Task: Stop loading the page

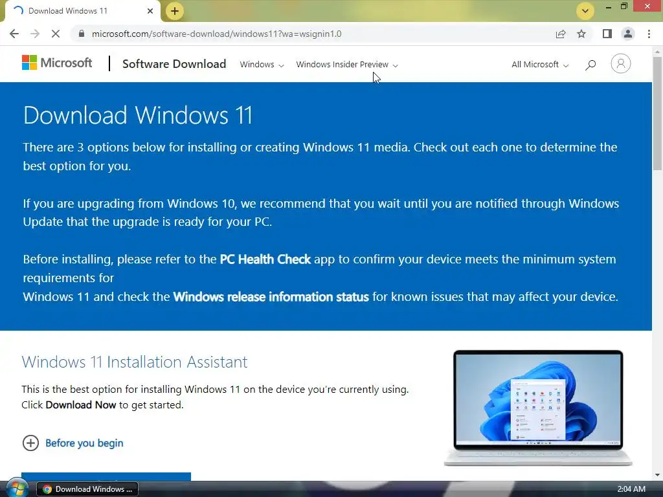Action: point(56,34)
